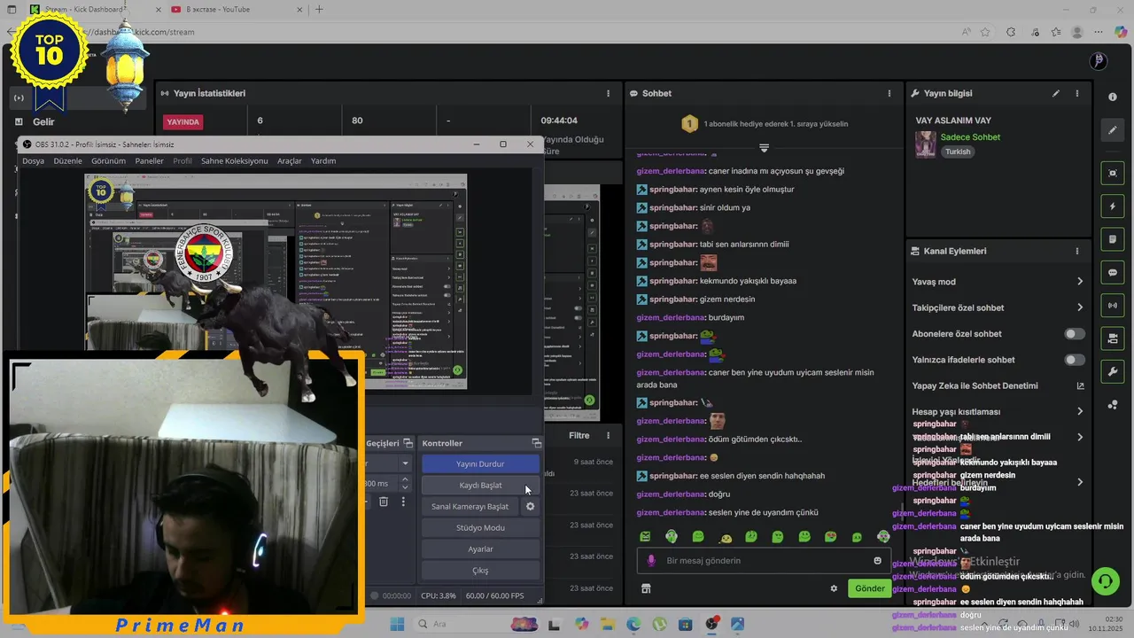Click the document icon in right sidebar
The width and height of the screenshot is (1134, 638).
1113,239
